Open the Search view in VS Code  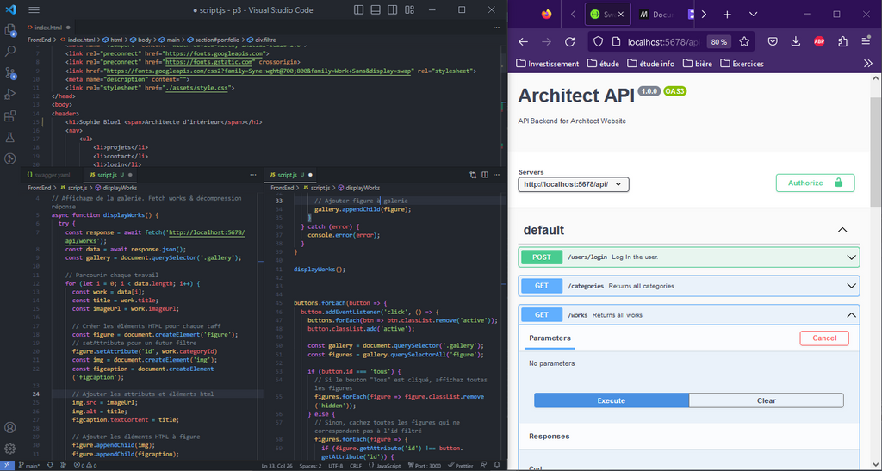(10, 51)
